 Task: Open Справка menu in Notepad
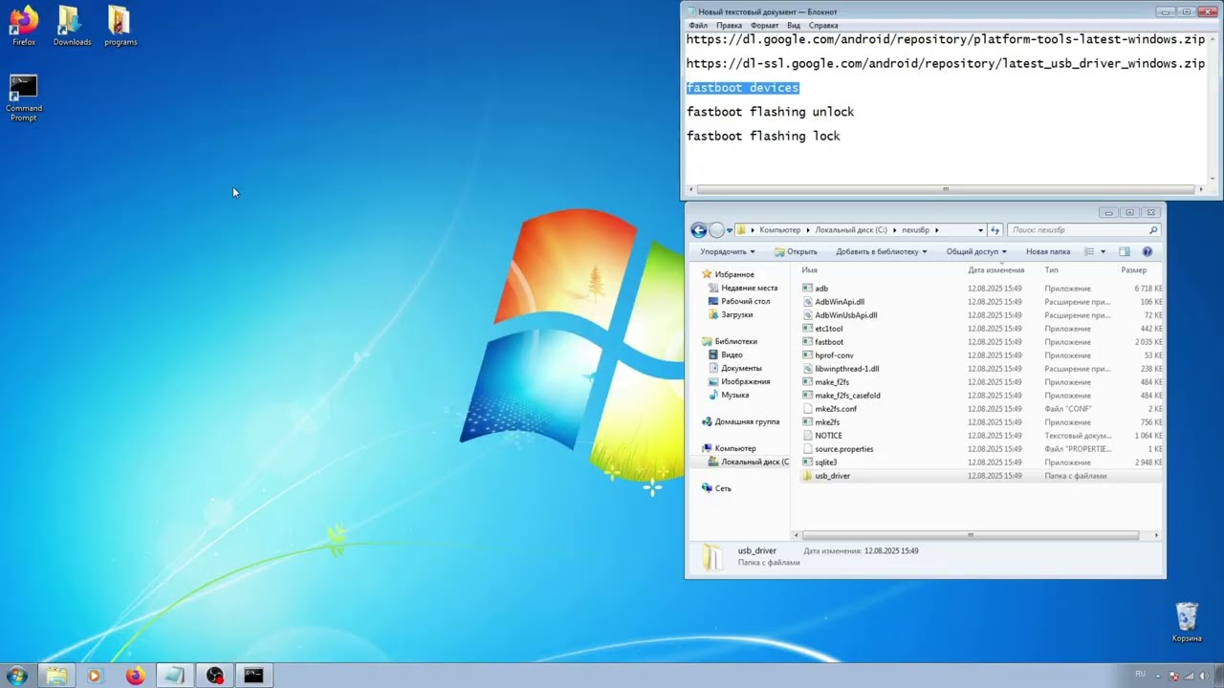[x=823, y=26]
